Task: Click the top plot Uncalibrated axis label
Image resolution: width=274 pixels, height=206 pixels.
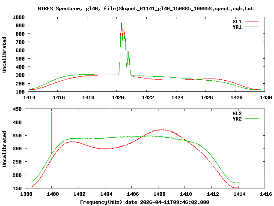Action: pos(4,55)
